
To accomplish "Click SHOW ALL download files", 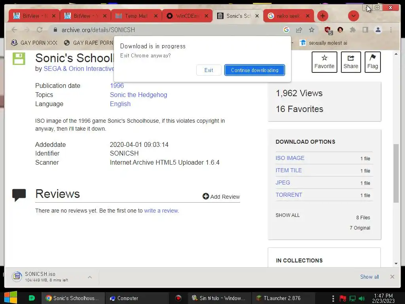I will [x=288, y=215].
